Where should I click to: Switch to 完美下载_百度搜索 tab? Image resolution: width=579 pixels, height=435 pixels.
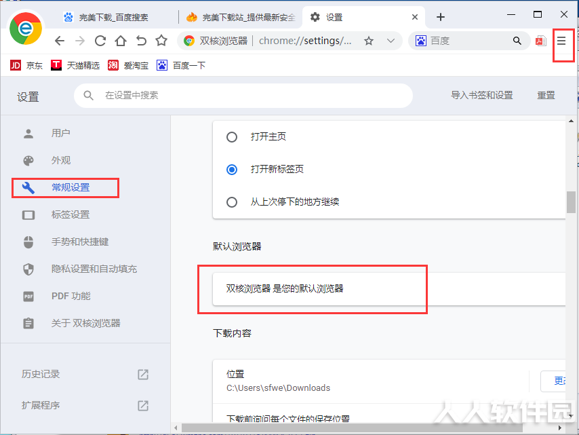114,17
